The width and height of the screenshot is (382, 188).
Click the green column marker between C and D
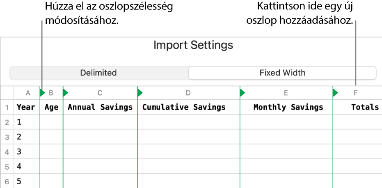[x=140, y=93]
